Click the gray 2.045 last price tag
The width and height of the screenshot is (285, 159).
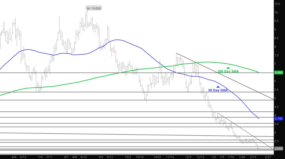click(279, 149)
